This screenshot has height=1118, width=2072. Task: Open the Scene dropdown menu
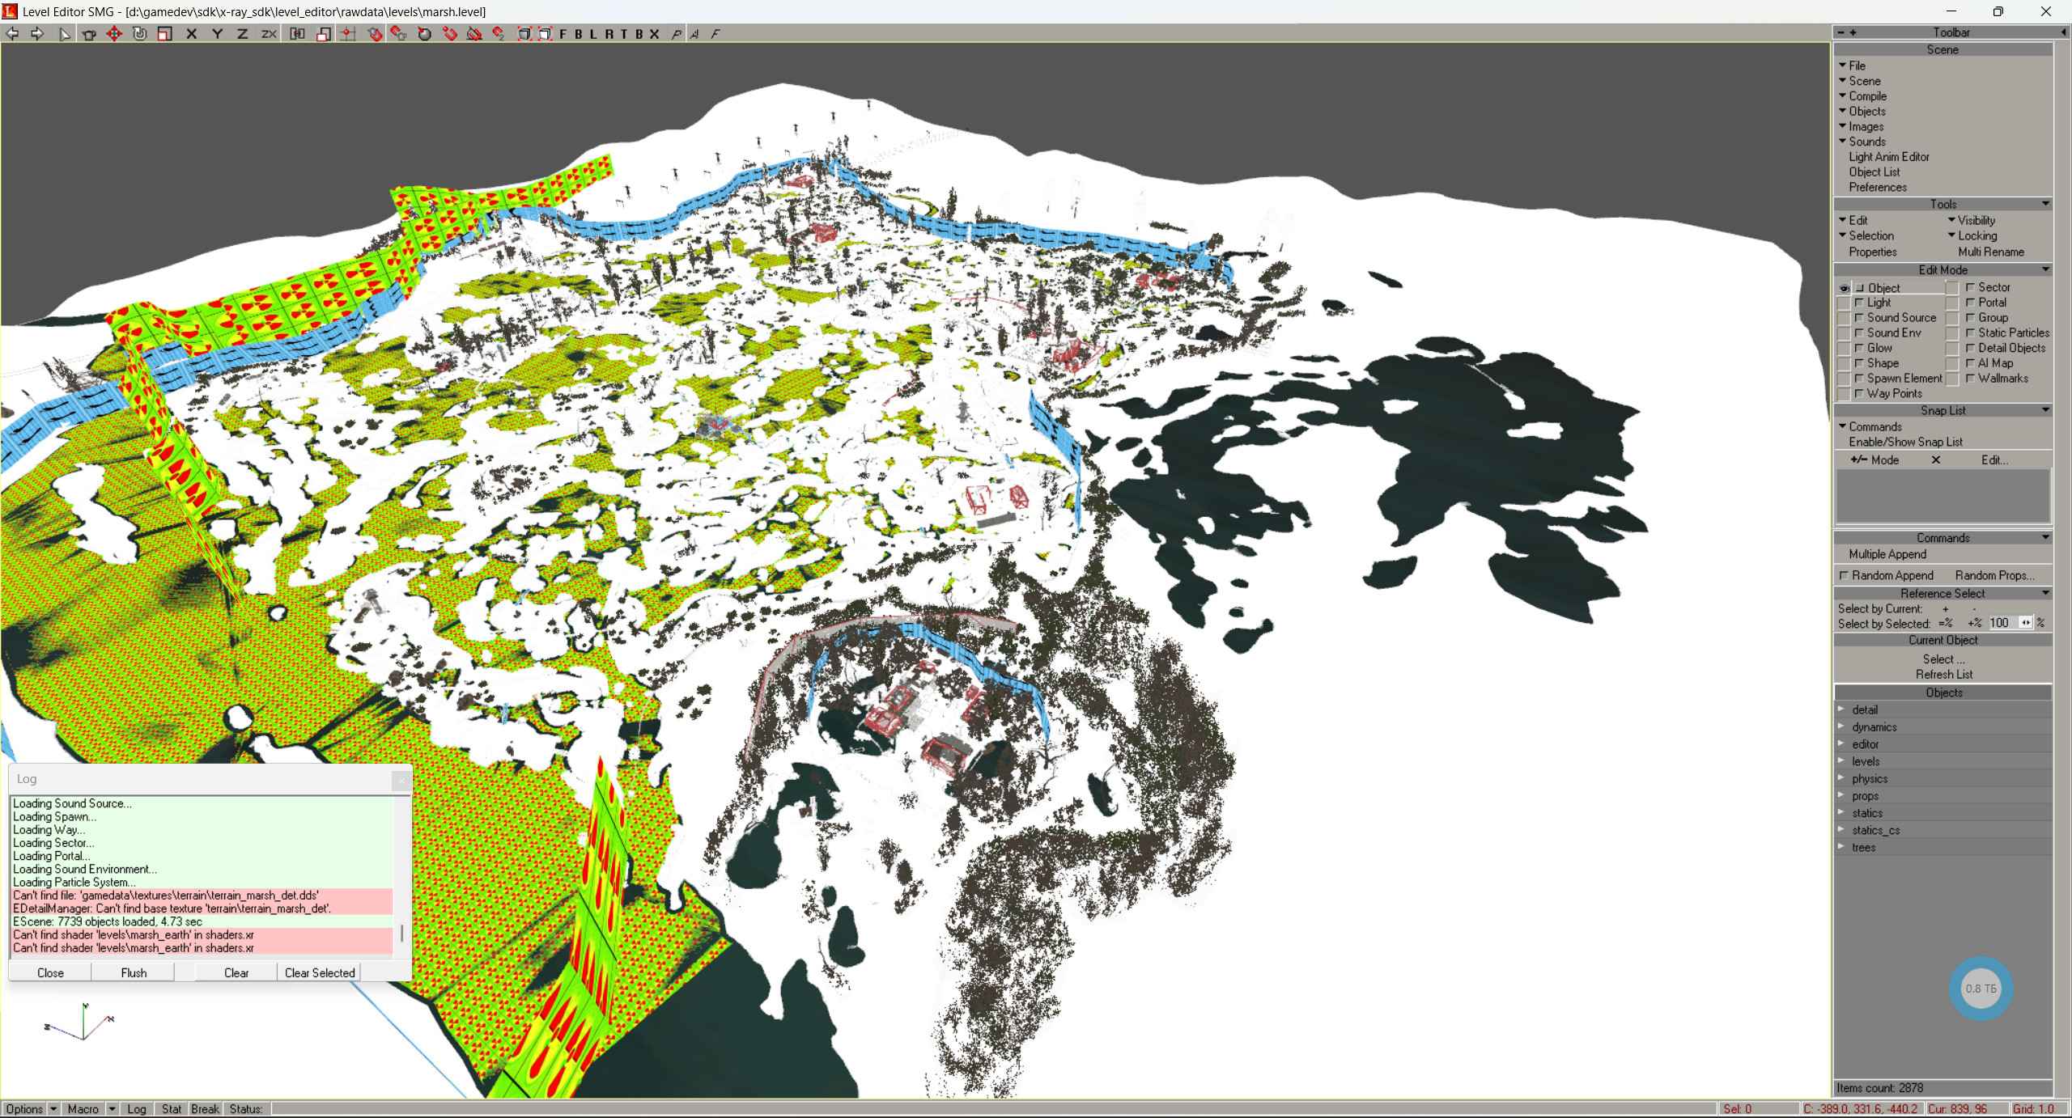coord(1859,81)
